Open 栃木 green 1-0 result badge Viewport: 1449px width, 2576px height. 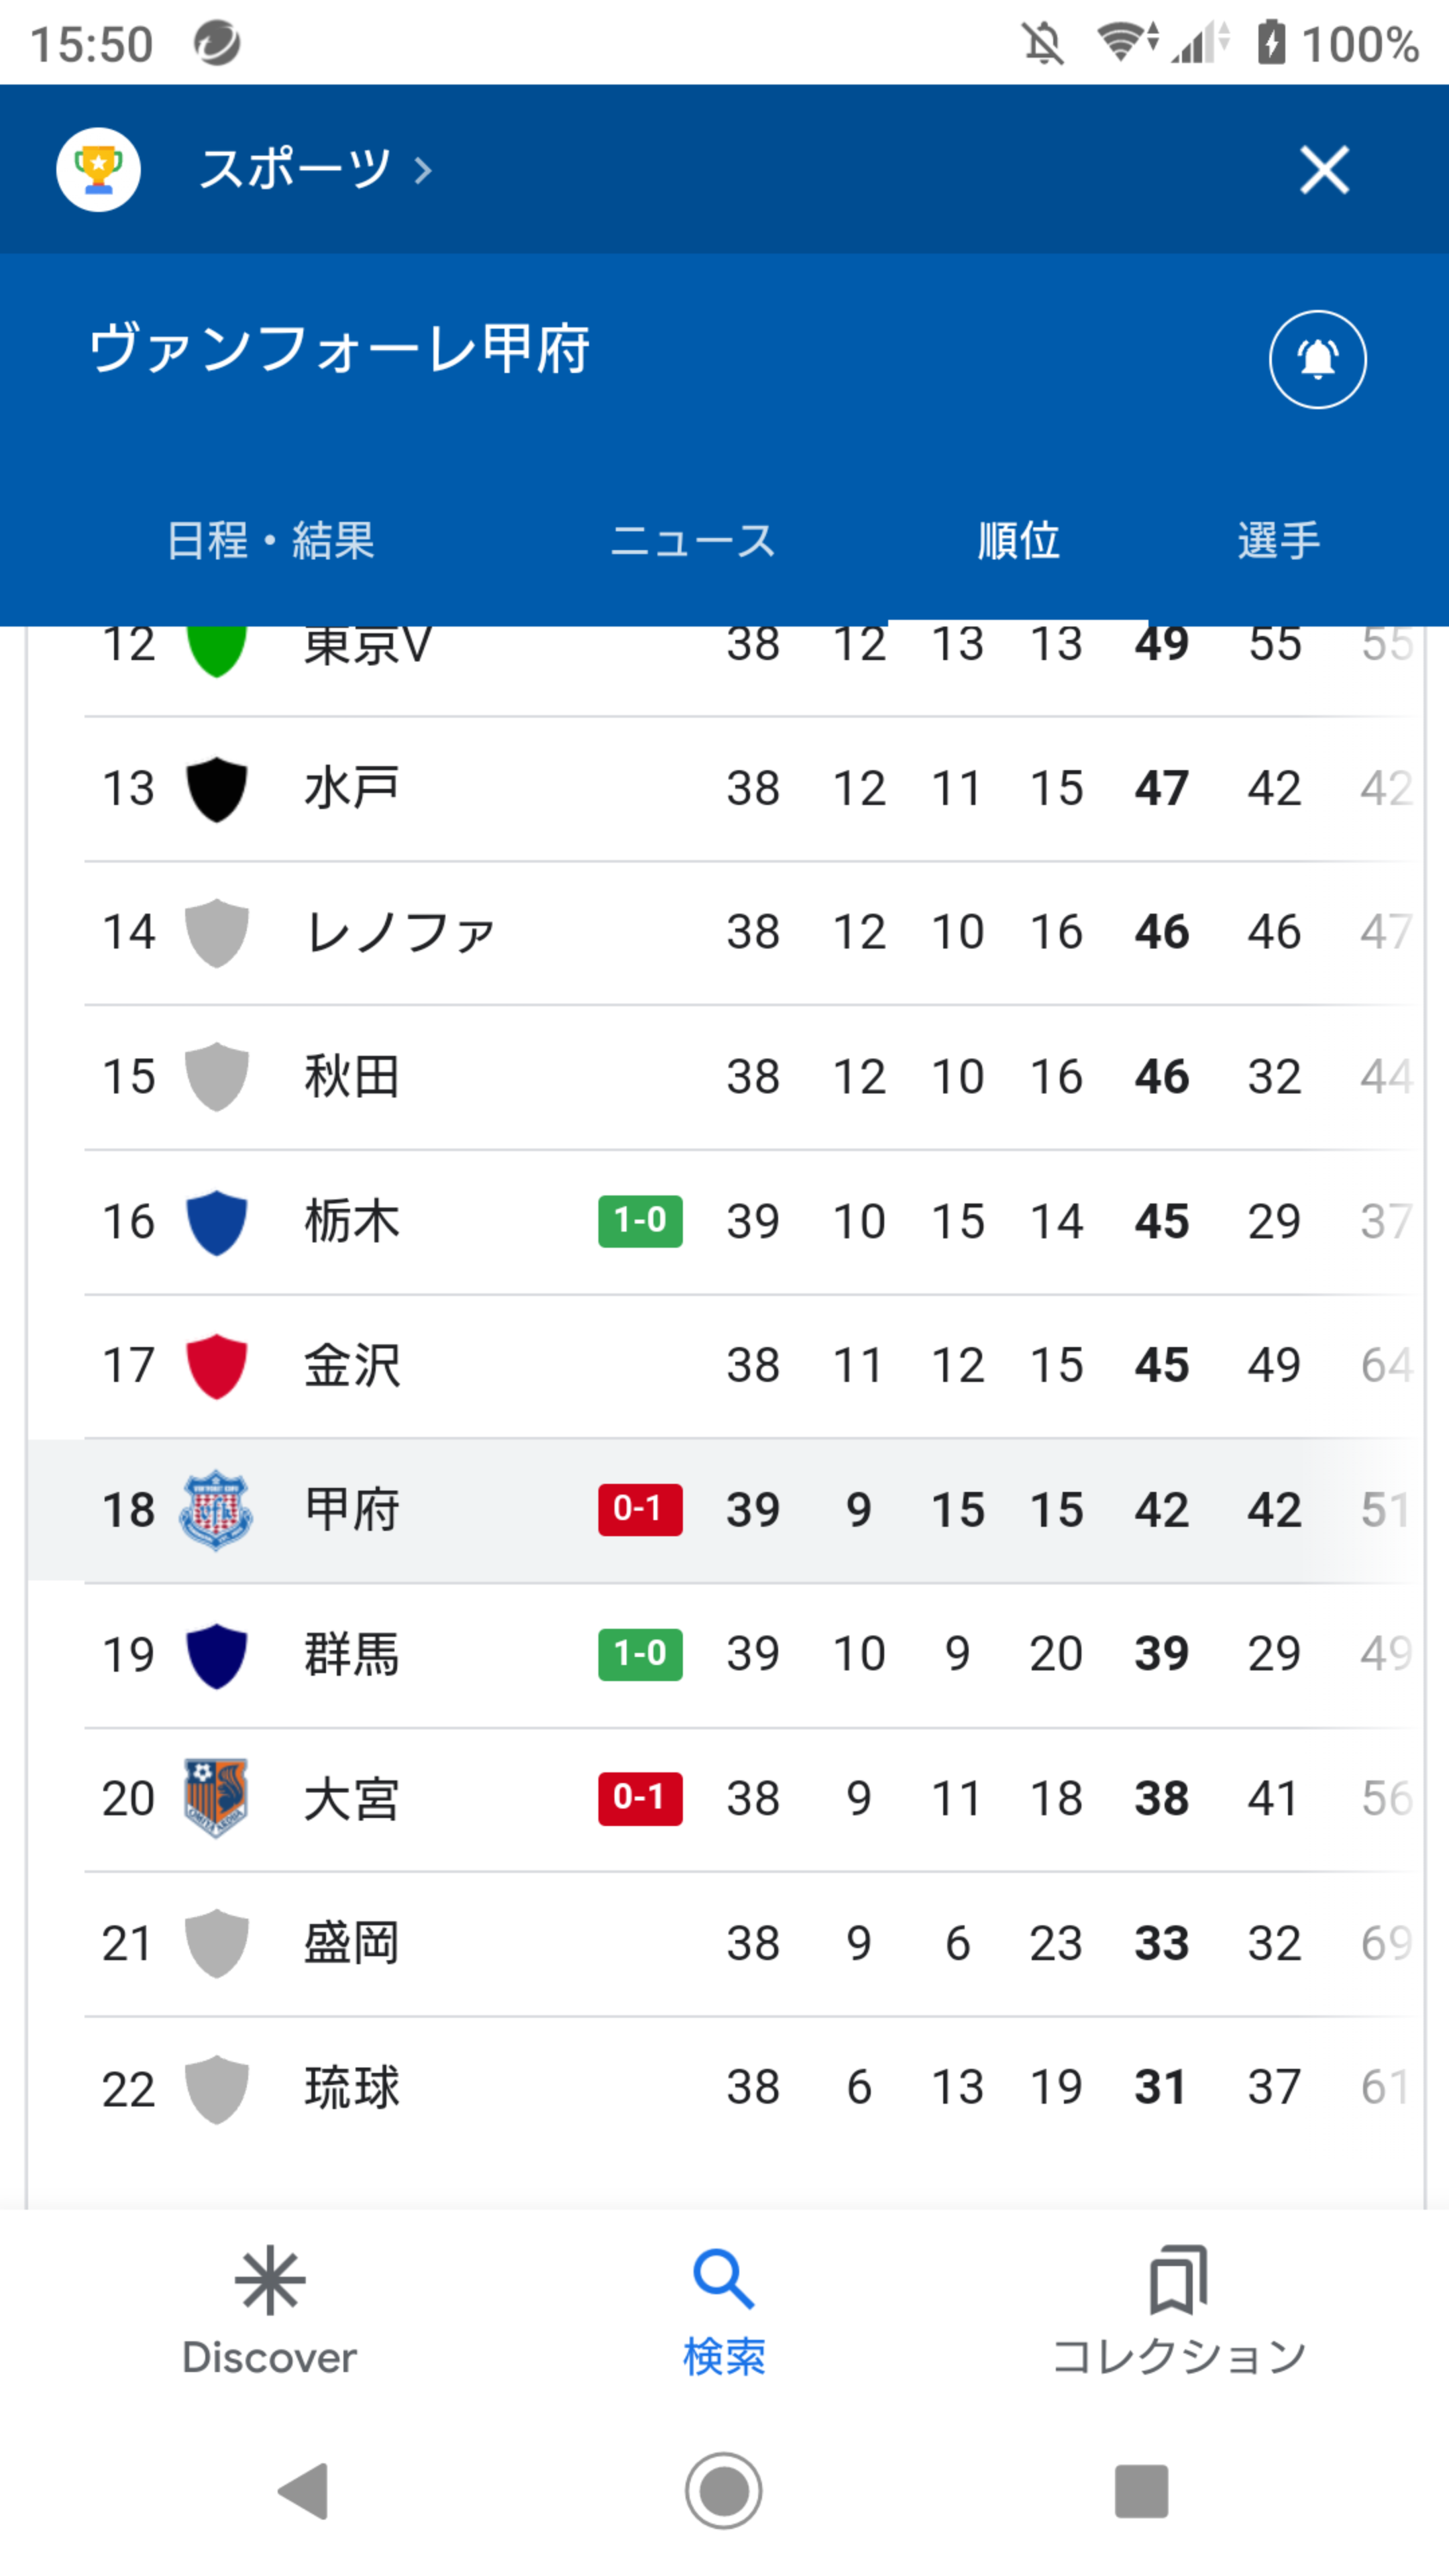coord(640,1221)
